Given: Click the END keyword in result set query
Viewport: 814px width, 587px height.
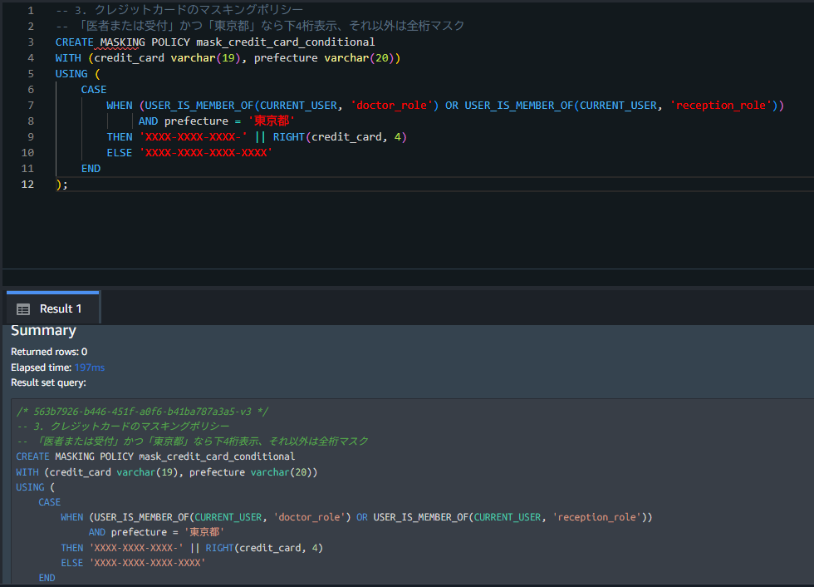Looking at the screenshot, I should 47,578.
